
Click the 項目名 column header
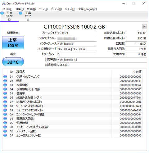(63, 72)
